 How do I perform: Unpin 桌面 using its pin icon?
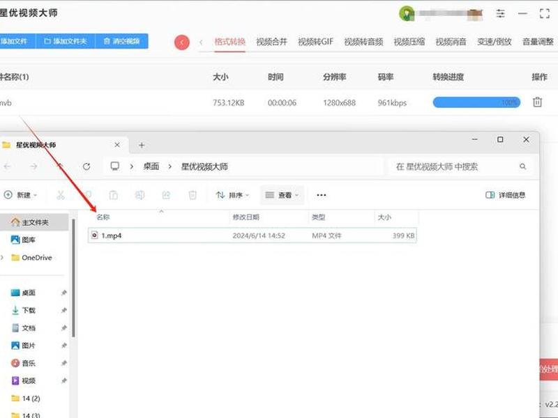click(63, 293)
